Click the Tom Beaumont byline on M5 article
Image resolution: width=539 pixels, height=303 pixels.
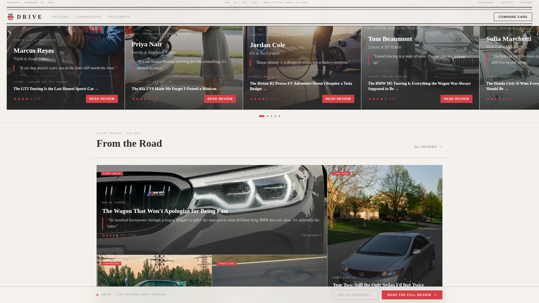[311, 235]
